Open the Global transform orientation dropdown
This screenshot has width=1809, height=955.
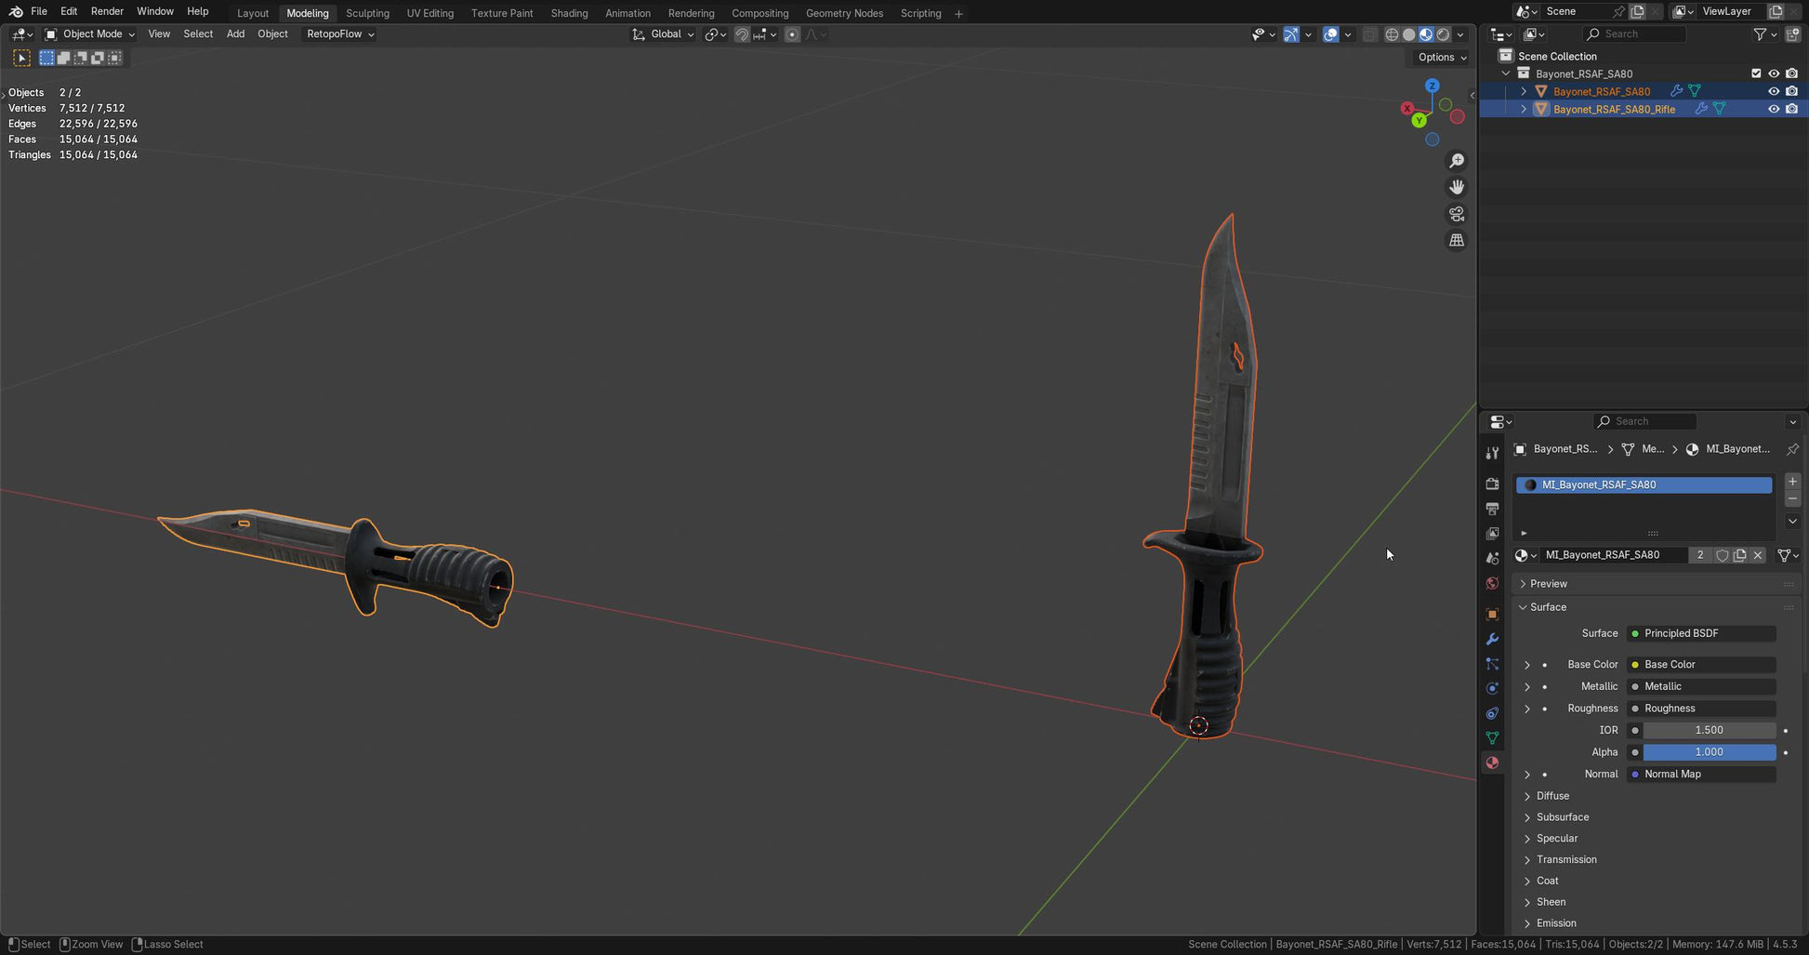point(664,34)
